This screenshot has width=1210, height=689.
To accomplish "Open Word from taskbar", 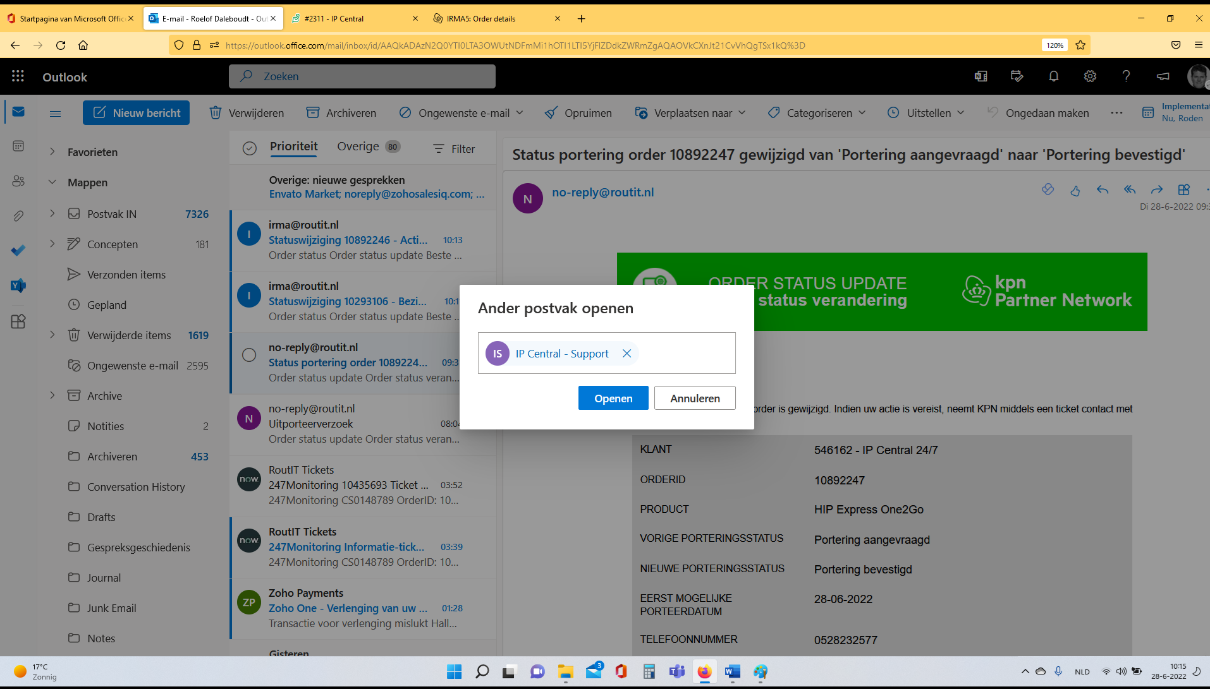I will 732,671.
